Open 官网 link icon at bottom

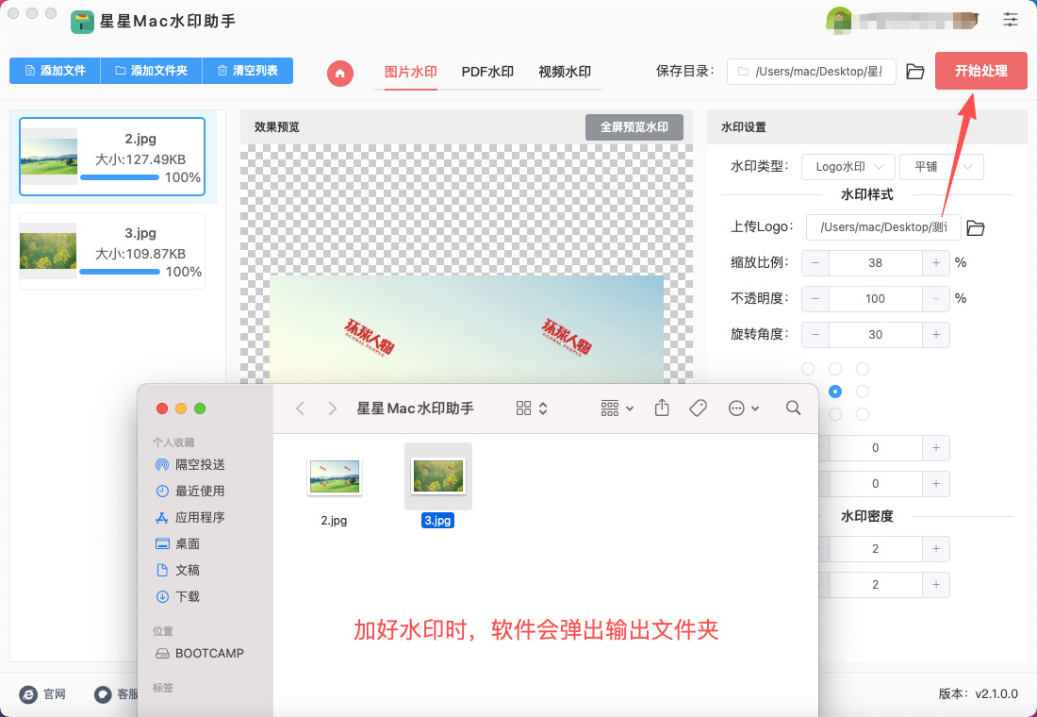(27, 693)
